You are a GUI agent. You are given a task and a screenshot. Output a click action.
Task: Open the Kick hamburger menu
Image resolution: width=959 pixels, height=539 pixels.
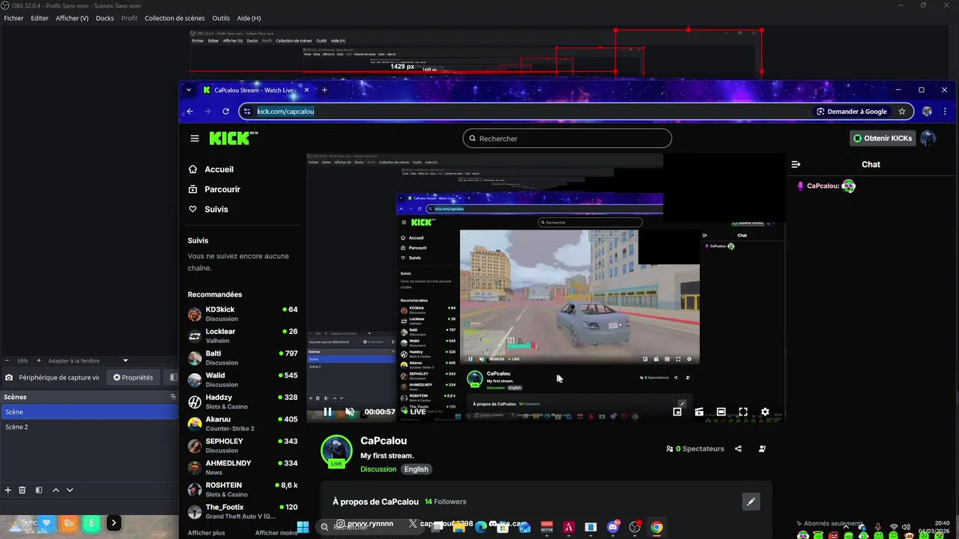(x=195, y=138)
